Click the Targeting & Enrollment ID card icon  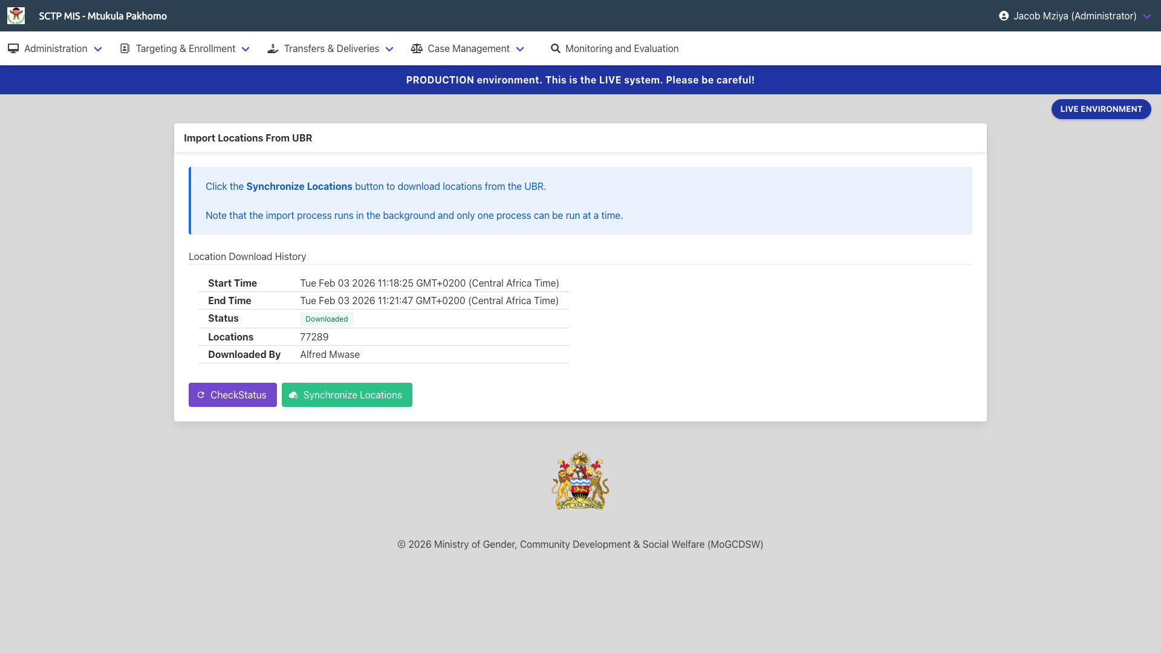click(125, 48)
